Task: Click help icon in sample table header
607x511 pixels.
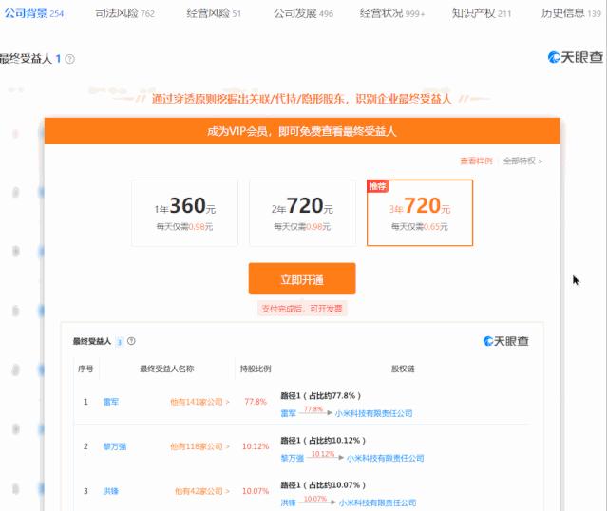Action: click(131, 341)
